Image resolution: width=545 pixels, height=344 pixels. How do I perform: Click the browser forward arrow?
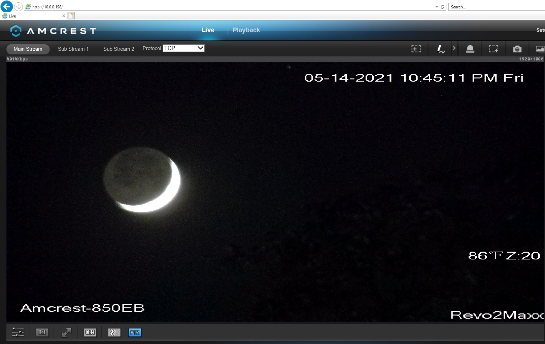[19, 7]
